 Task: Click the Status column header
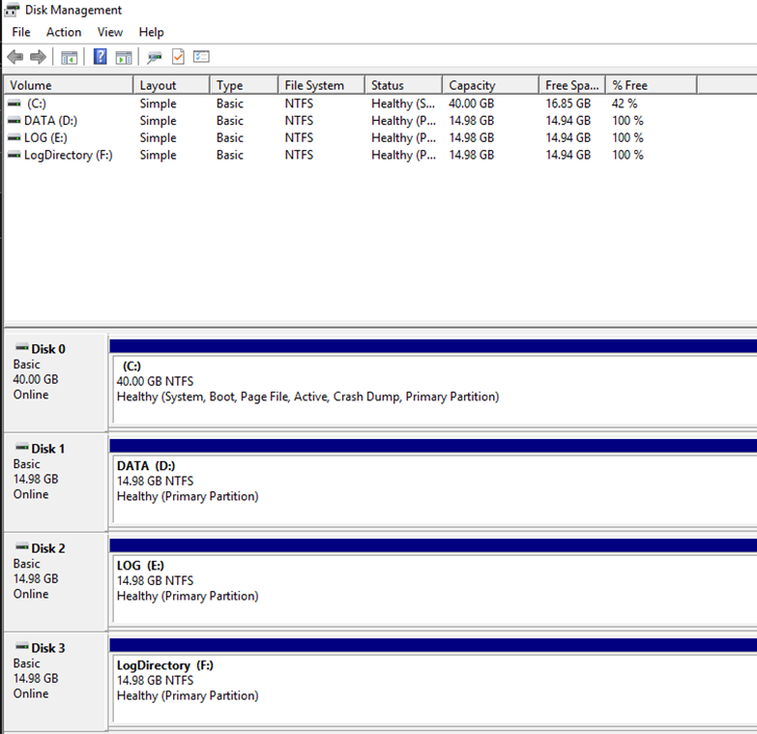click(x=402, y=85)
